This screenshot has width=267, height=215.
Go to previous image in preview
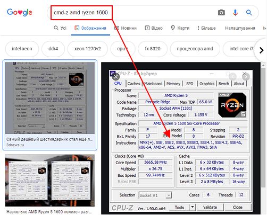pos(232,77)
